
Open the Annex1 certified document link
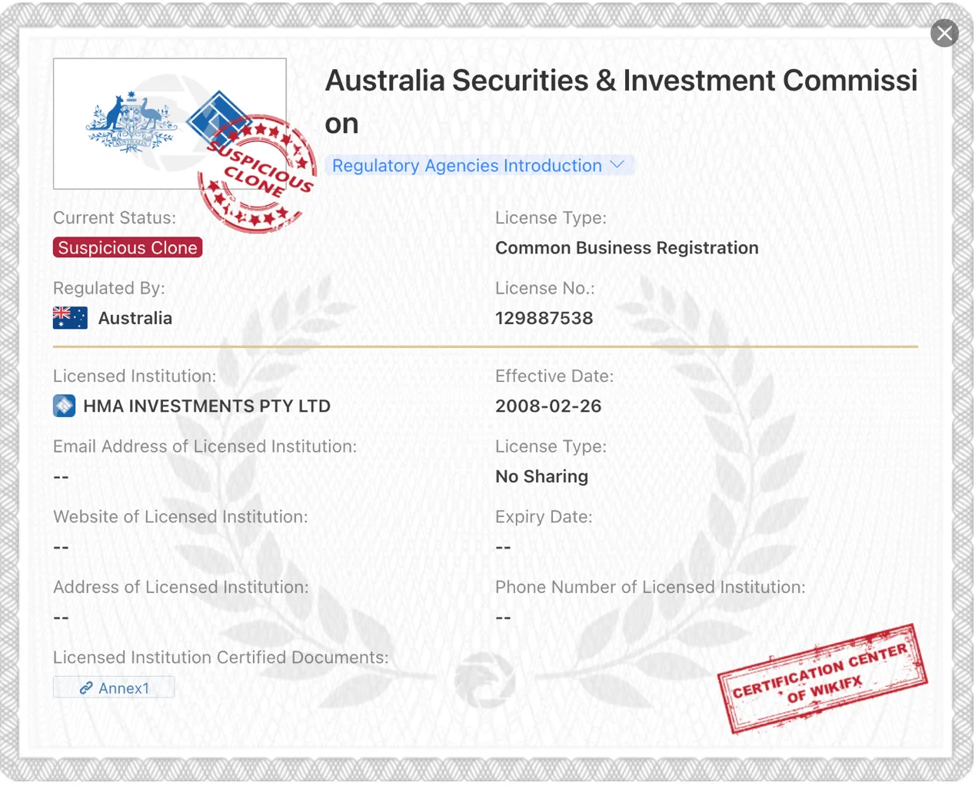(114, 688)
